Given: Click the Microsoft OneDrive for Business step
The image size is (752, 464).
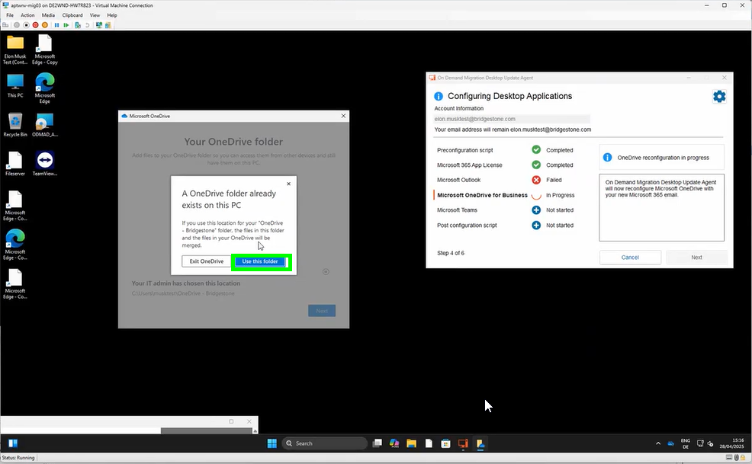Looking at the screenshot, I should pos(482,195).
